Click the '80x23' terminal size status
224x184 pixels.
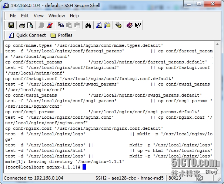[174, 178]
